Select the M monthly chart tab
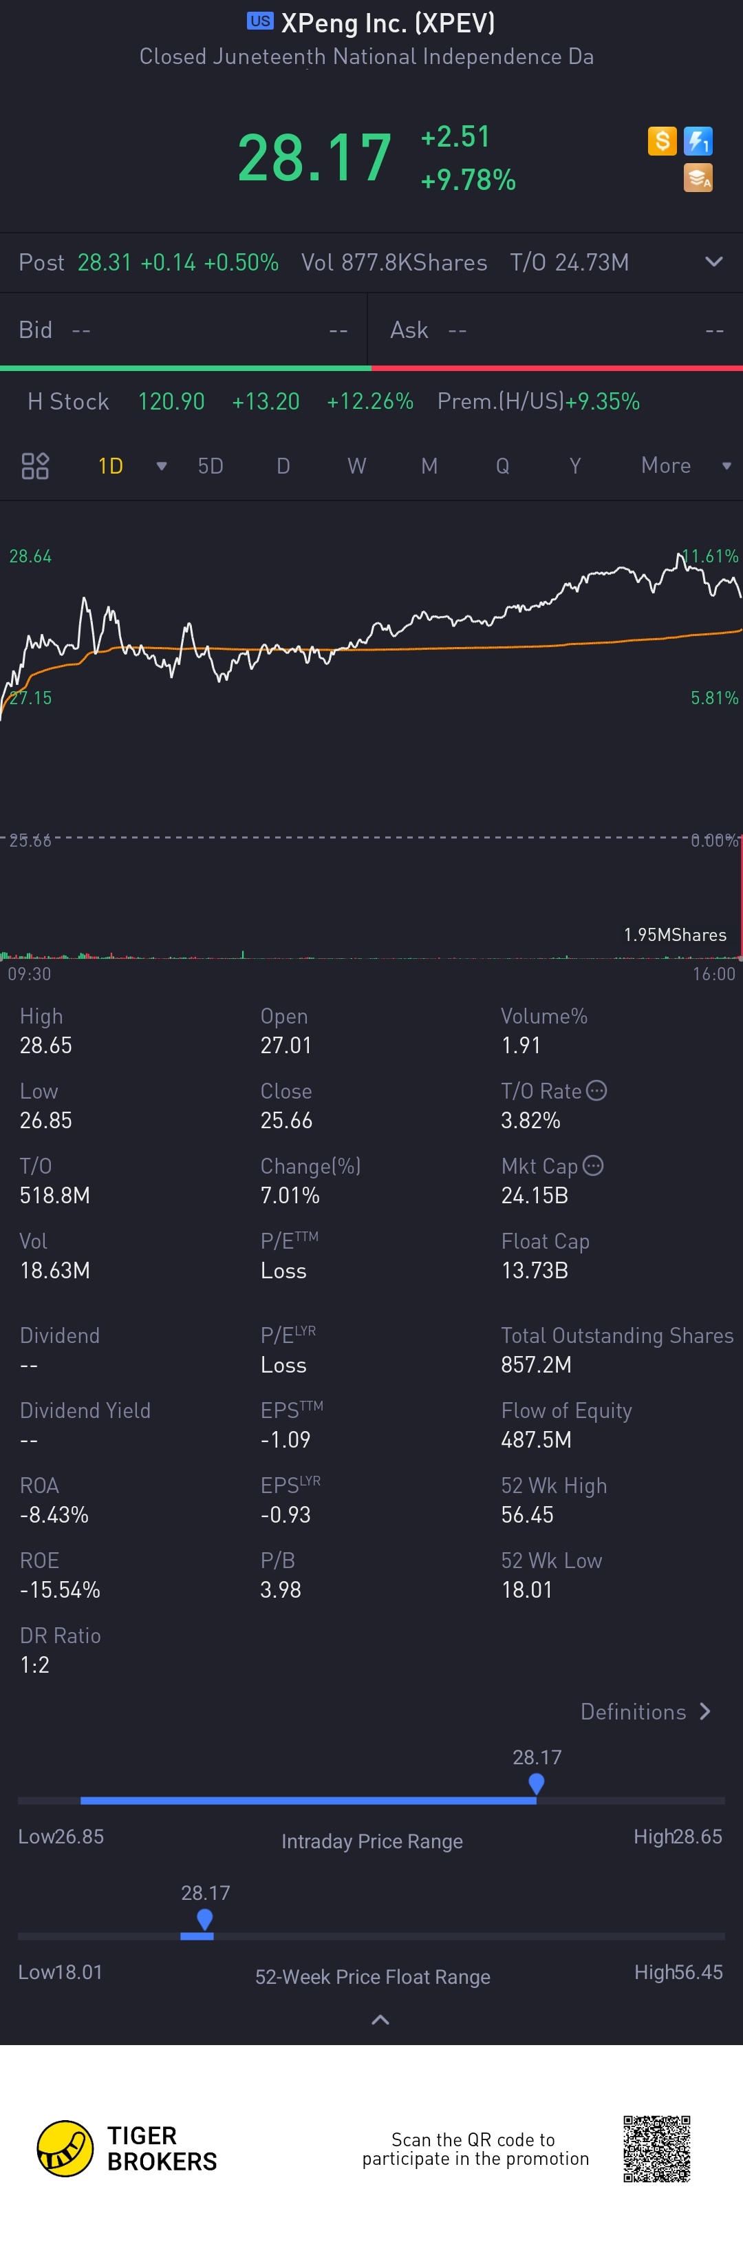This screenshot has width=743, height=2253. 429,466
